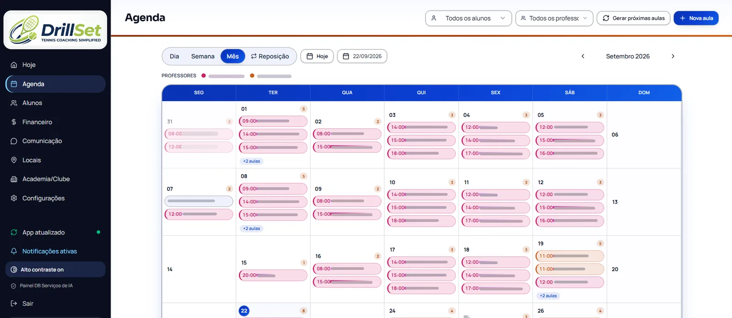Viewport: 732px width, 318px height.
Task: Click shield icon beside Painel DB Serviços
Action: (13, 286)
